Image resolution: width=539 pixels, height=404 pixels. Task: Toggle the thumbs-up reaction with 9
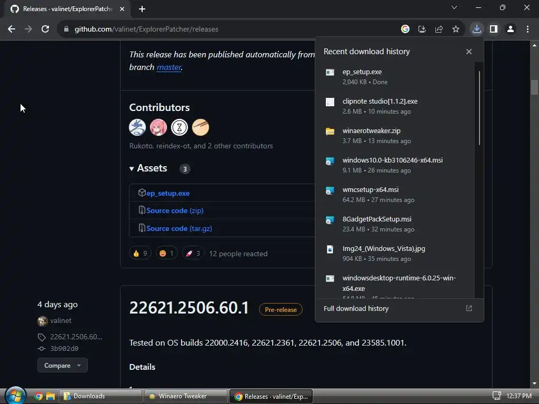coord(140,253)
